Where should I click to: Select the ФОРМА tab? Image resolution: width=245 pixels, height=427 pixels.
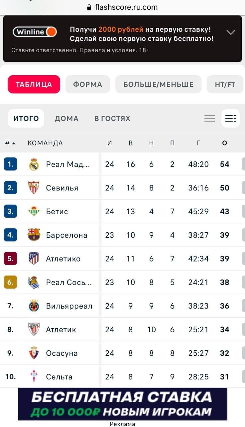coord(87,84)
